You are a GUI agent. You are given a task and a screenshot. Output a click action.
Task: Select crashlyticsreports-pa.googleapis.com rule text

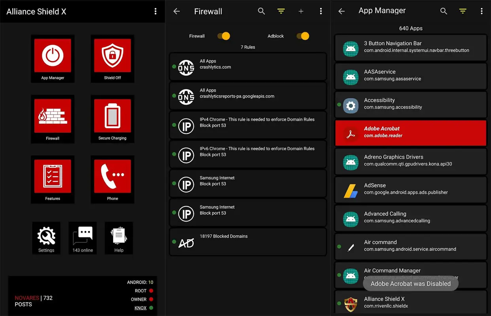(237, 96)
